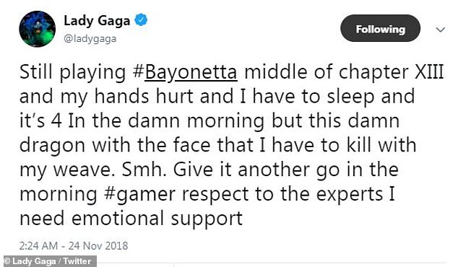Click the word "dragon" in the tweet
Screen dimensions: 458x267
pyautogui.click(x=52, y=146)
